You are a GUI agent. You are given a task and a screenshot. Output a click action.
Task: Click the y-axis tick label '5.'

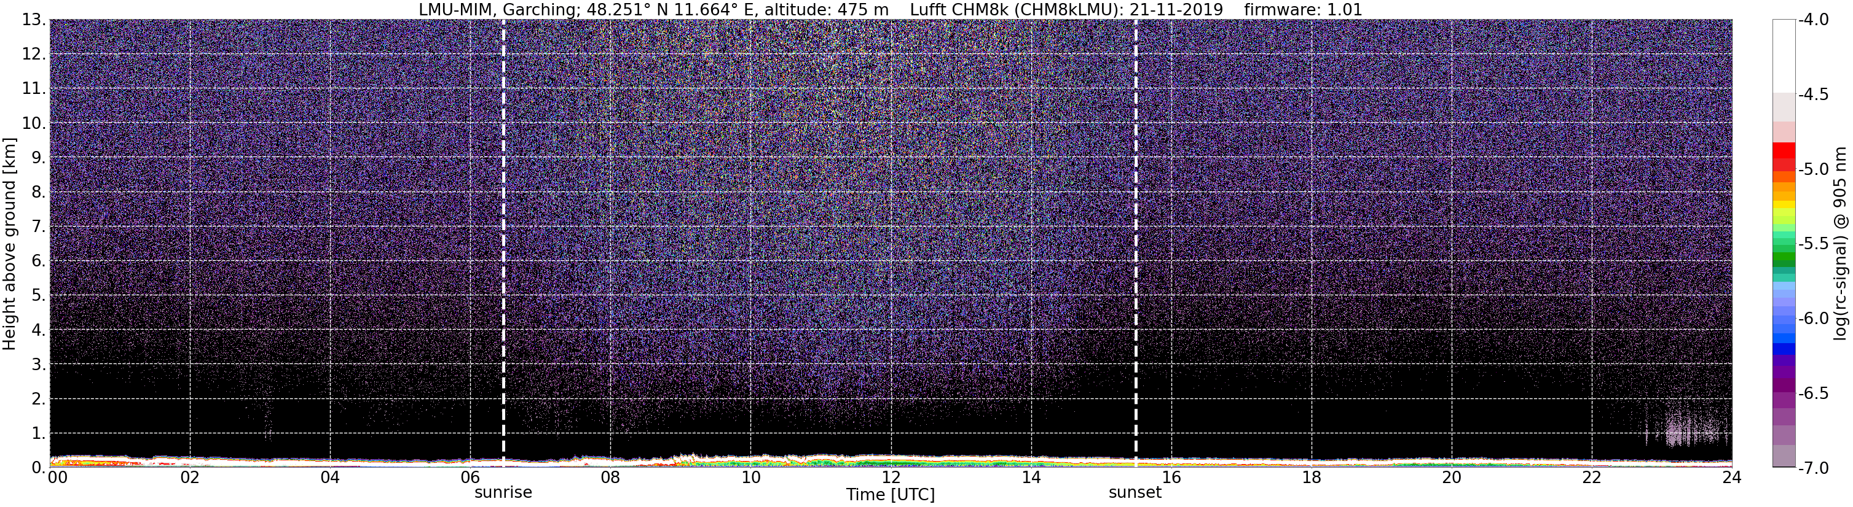coord(39,296)
